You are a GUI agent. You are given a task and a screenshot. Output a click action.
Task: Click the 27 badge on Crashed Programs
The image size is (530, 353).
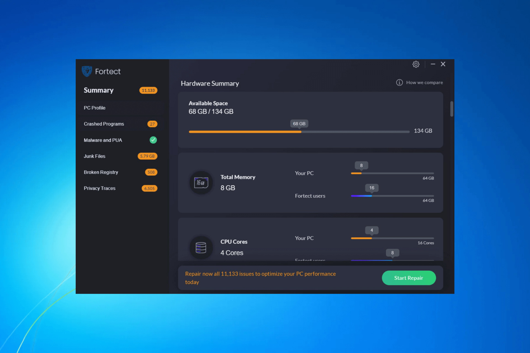pos(152,124)
